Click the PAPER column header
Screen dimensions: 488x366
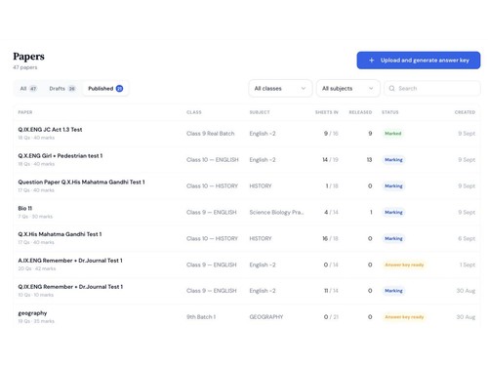point(25,112)
